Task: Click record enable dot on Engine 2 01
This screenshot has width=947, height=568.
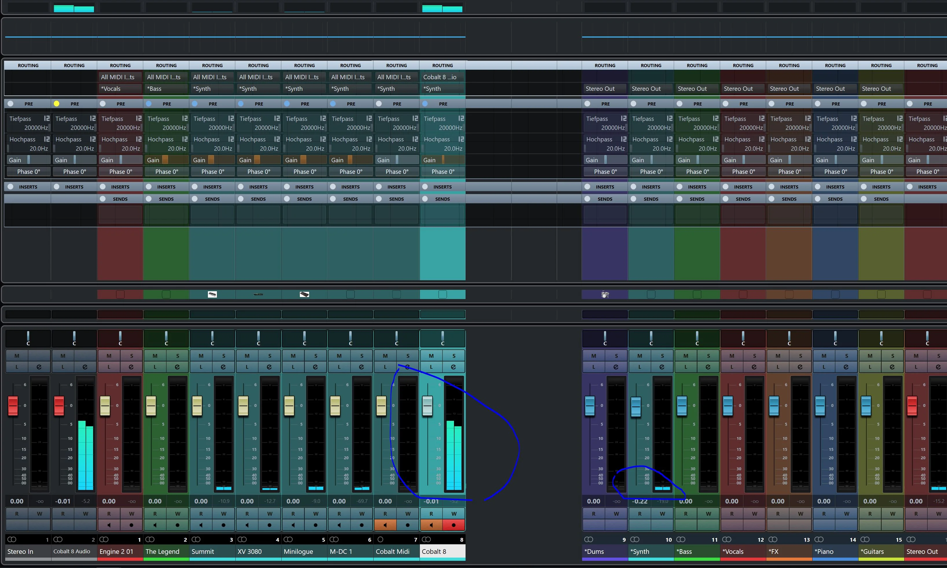Action: pos(131,525)
